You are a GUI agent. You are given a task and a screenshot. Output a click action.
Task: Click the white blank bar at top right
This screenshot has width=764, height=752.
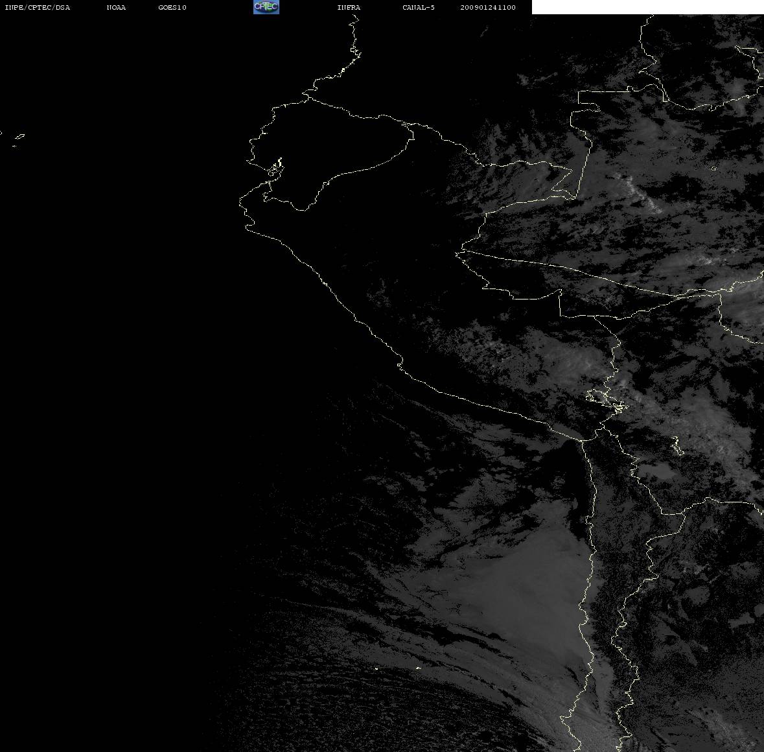[647, 7]
